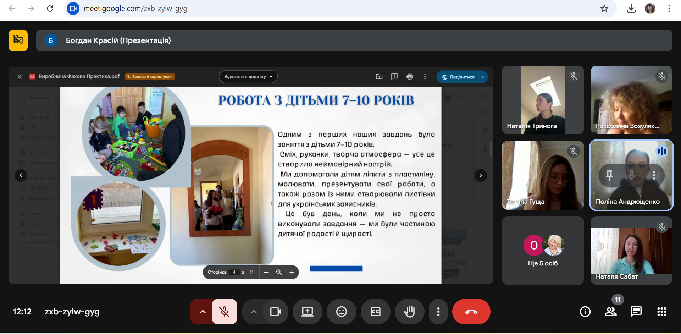Pin Поліна Андрющенко's video tile
The width and height of the screenshot is (681, 334).
609,175
